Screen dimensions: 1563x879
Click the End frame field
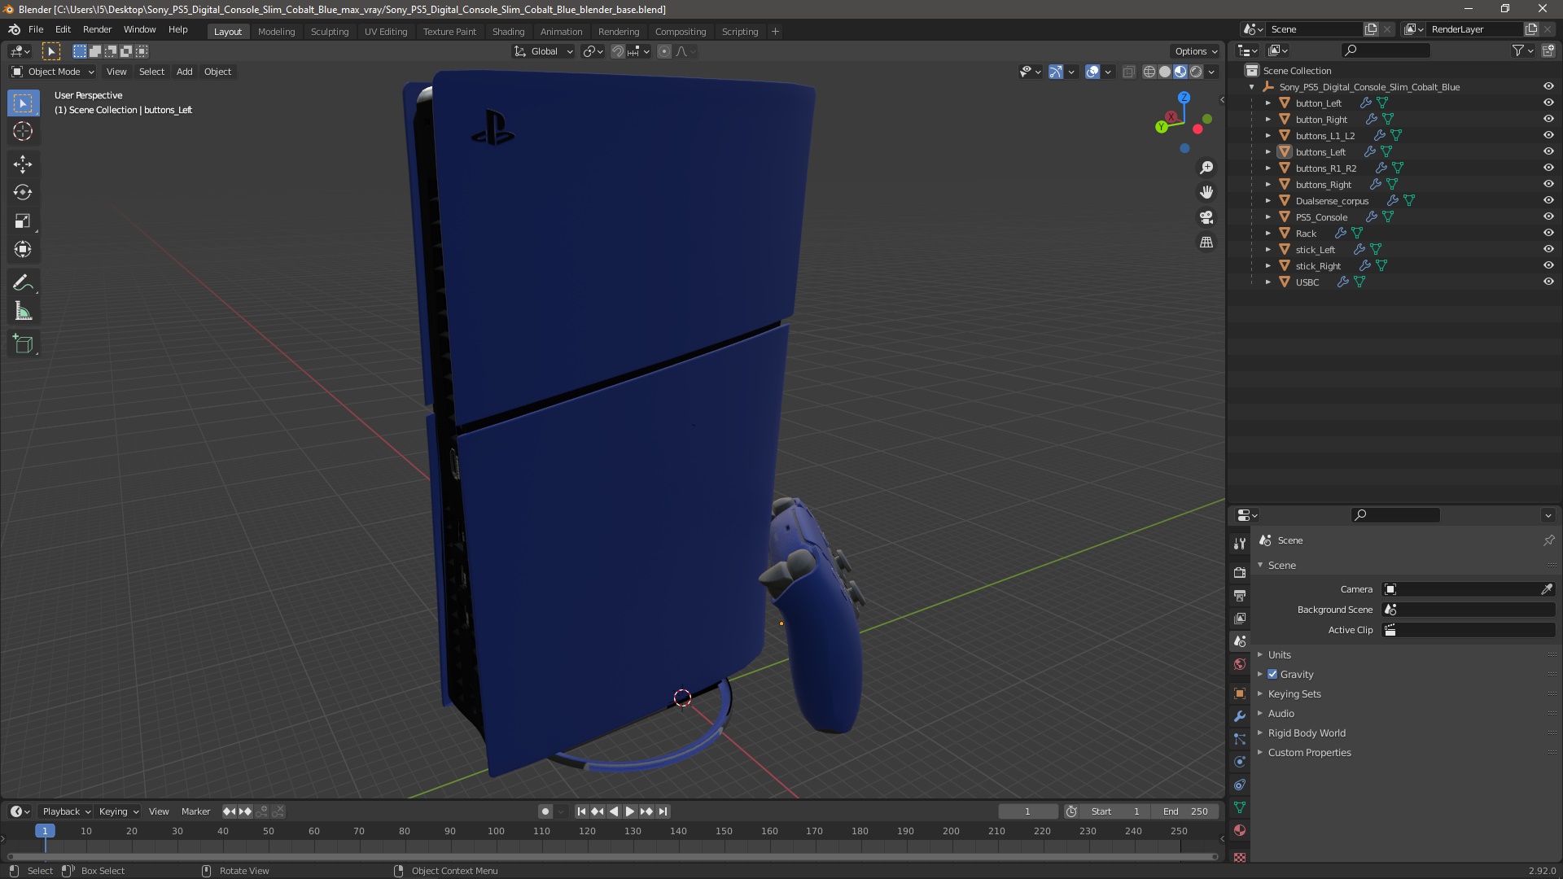point(1186,811)
